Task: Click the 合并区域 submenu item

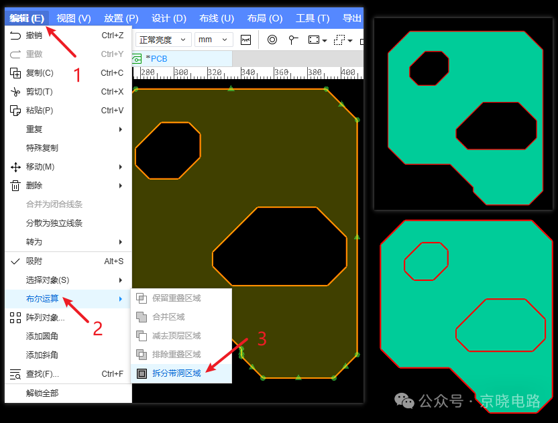Action: (x=182, y=317)
